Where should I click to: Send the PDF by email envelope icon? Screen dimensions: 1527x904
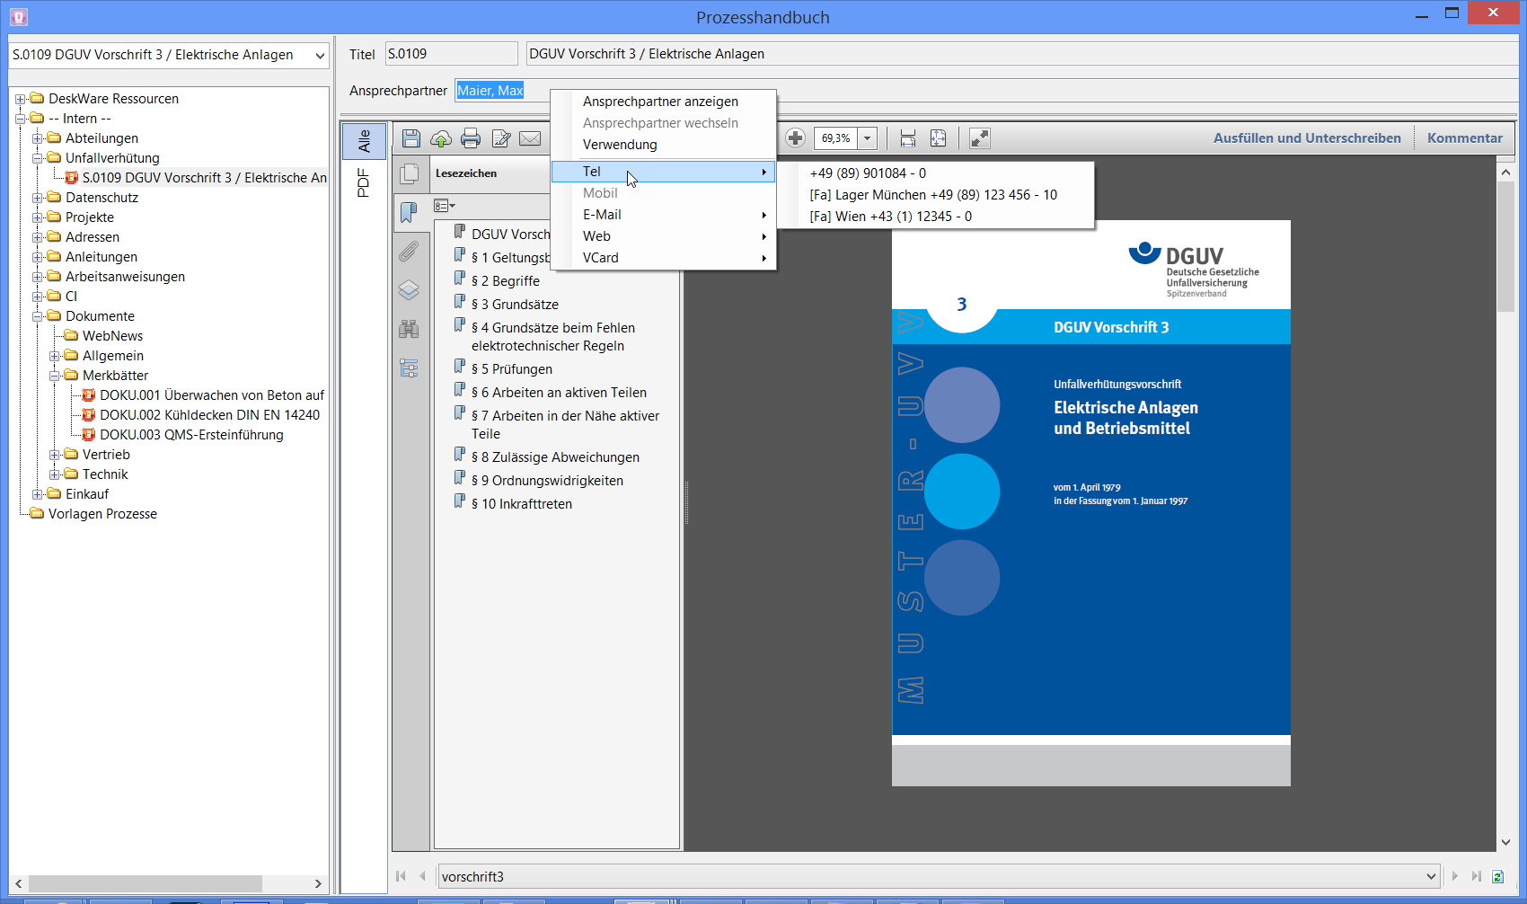click(x=531, y=138)
